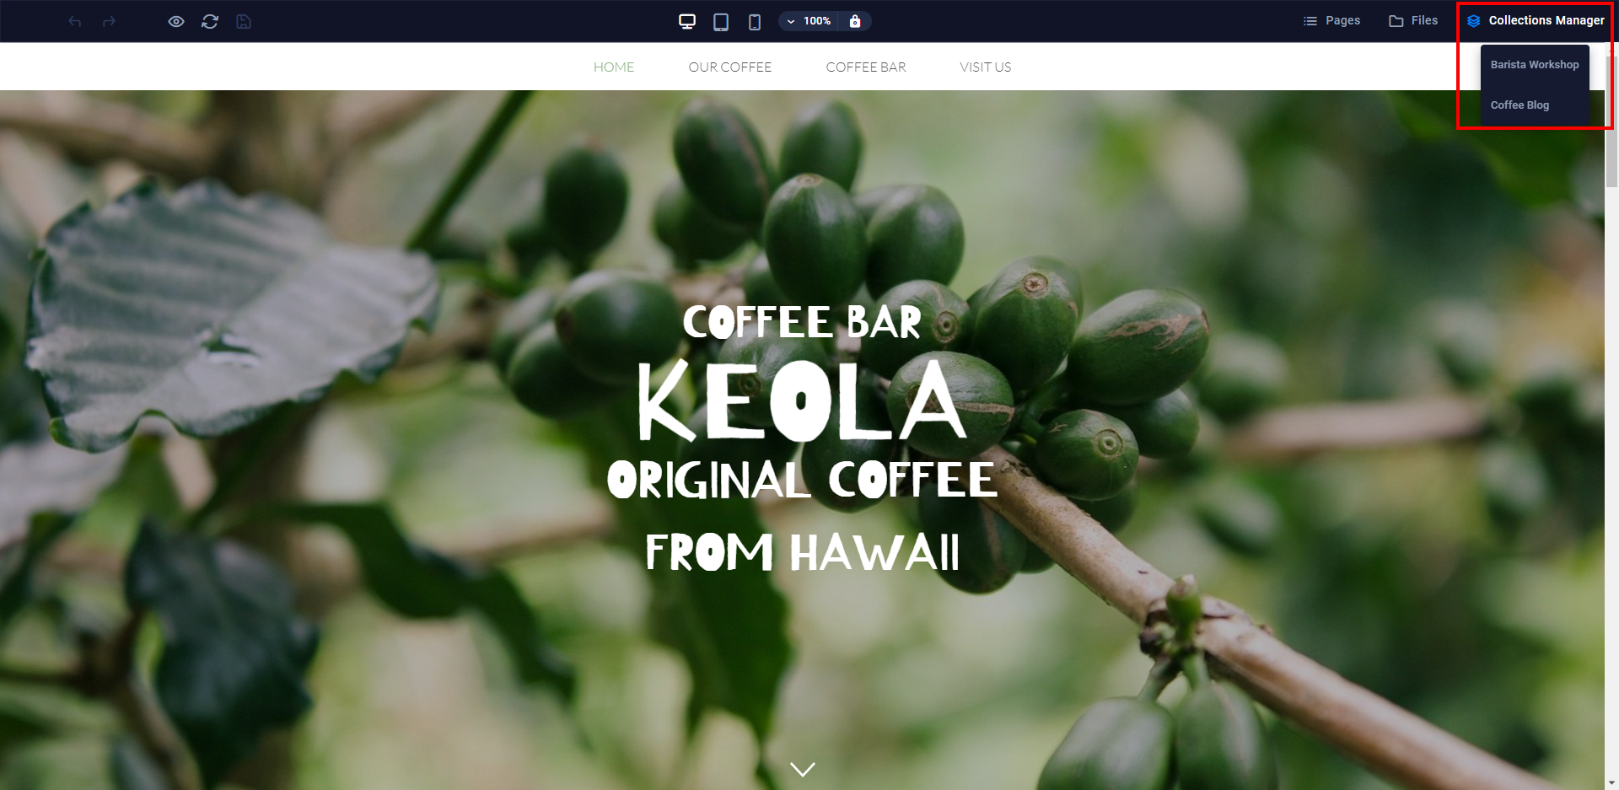Toggle preview mode with the eye icon
The image size is (1619, 790).
176,21
